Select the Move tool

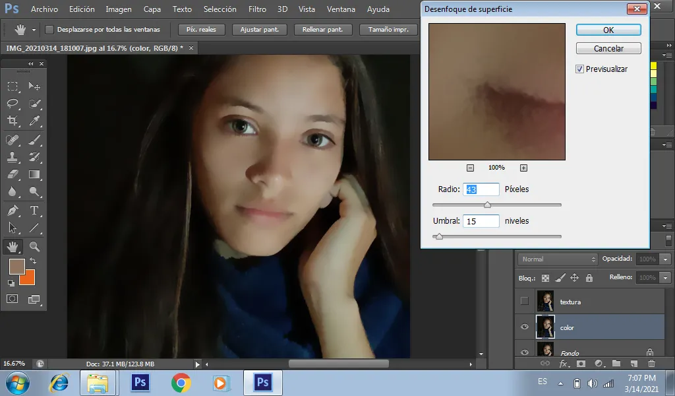[x=34, y=86]
